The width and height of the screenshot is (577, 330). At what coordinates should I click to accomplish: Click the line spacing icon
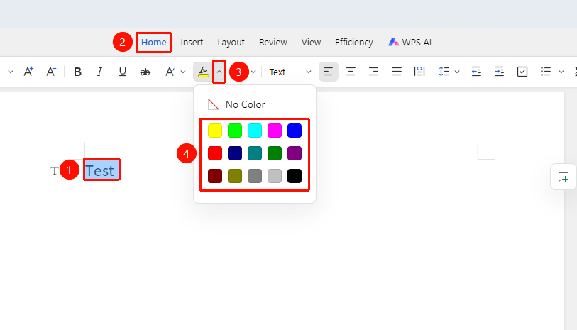[444, 72]
